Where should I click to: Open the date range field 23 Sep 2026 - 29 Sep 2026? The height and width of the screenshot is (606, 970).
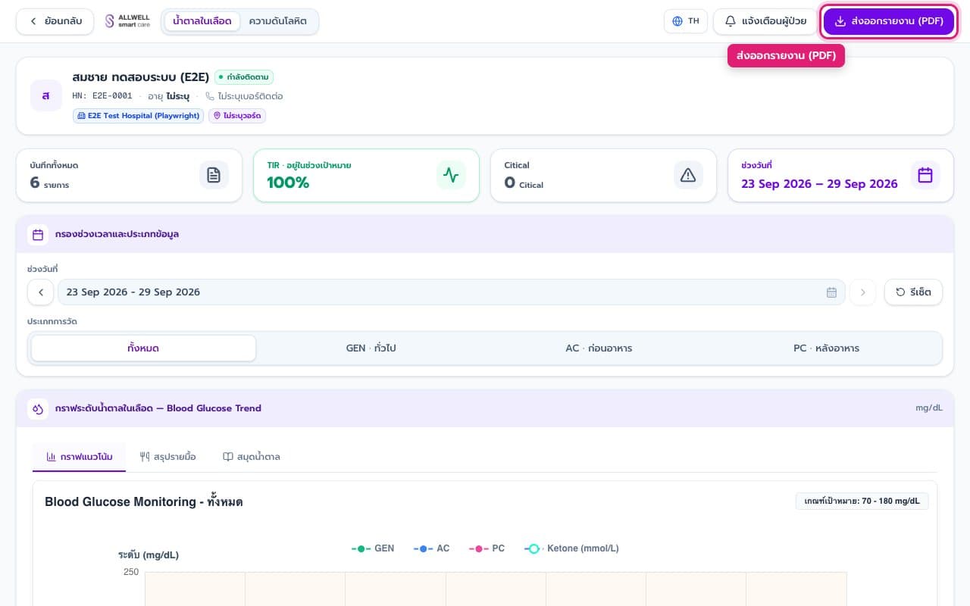click(x=451, y=292)
